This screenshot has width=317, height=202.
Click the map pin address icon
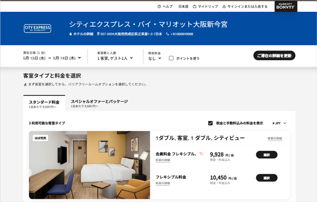click(x=98, y=34)
